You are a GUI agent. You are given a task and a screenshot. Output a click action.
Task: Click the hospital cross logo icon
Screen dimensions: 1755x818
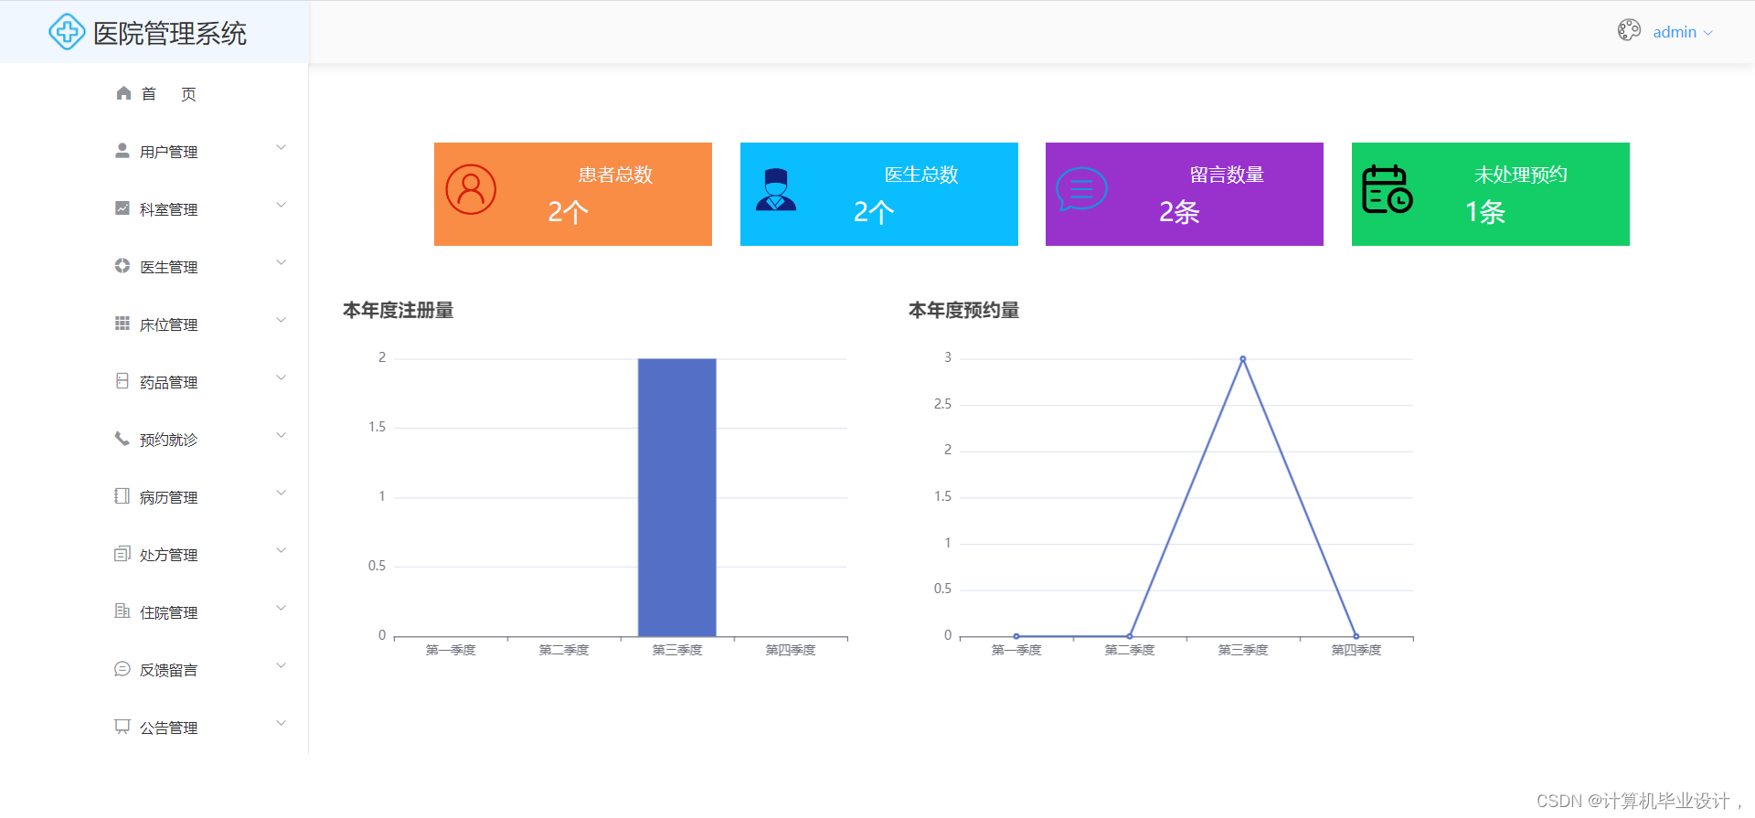(67, 32)
